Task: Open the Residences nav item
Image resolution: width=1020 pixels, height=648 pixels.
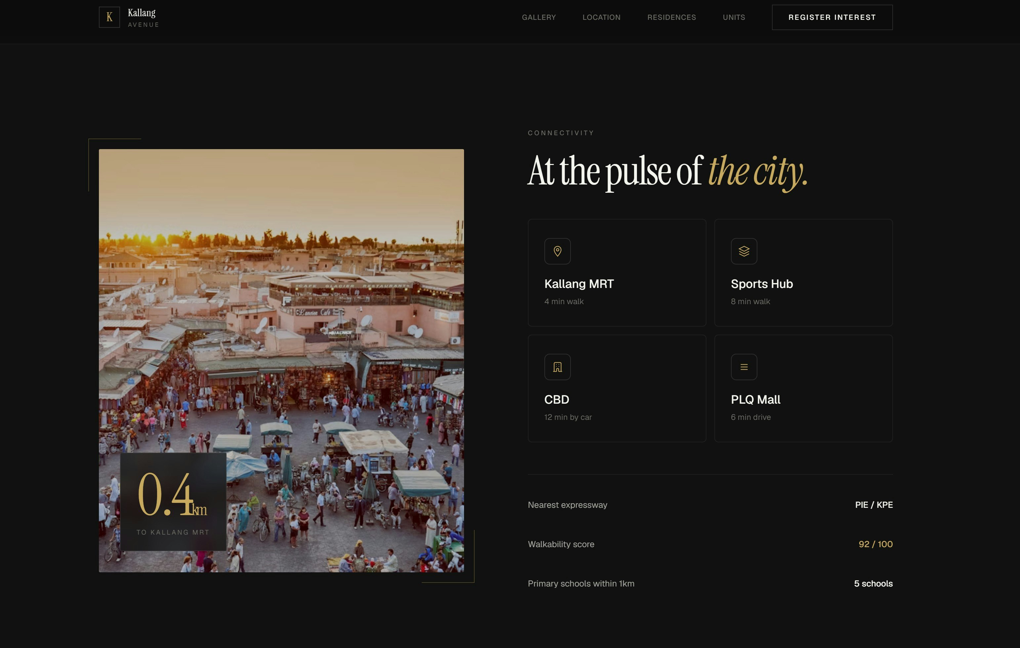Action: pyautogui.click(x=671, y=18)
